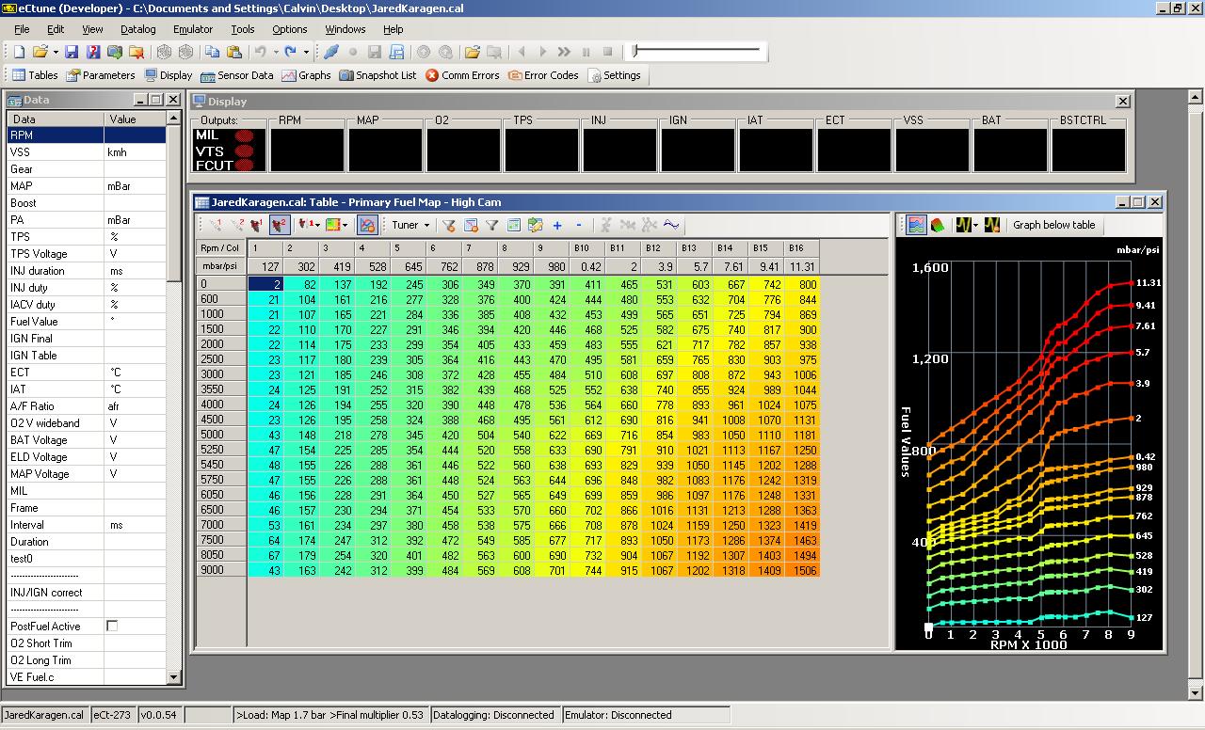Image resolution: width=1205 pixels, height=730 pixels.
Task: Select the 2D line graph view icon
Action: point(916,225)
